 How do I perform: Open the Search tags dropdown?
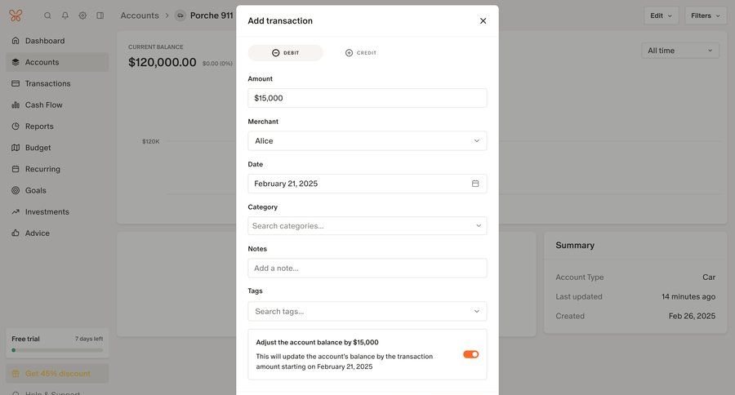367,312
